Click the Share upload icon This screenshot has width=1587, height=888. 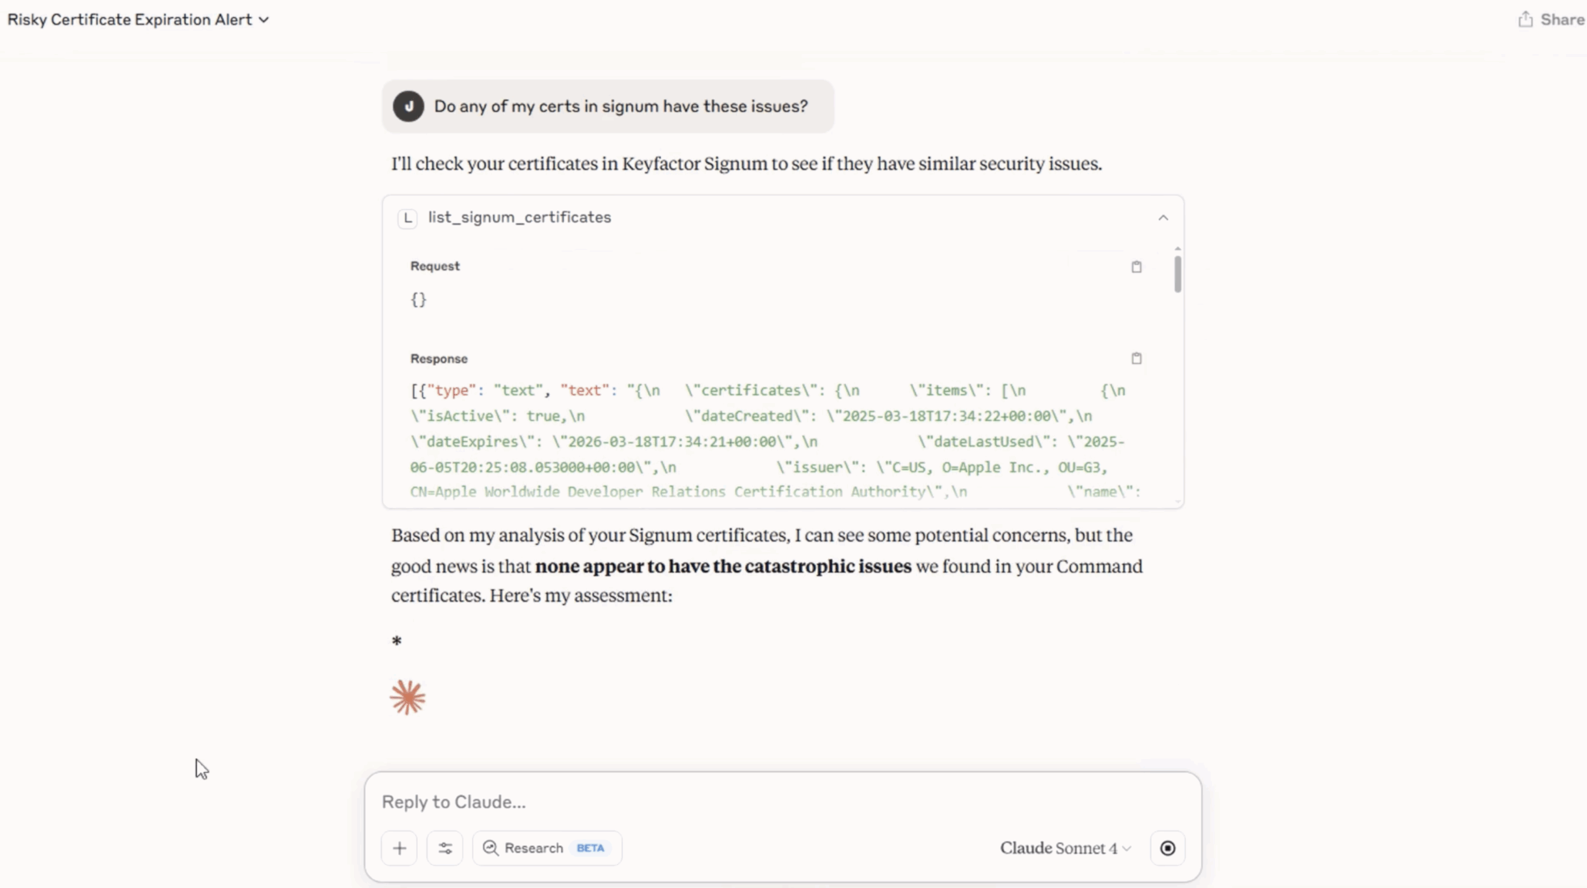coord(1526,19)
